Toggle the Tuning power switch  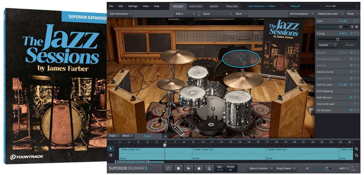(351, 33)
